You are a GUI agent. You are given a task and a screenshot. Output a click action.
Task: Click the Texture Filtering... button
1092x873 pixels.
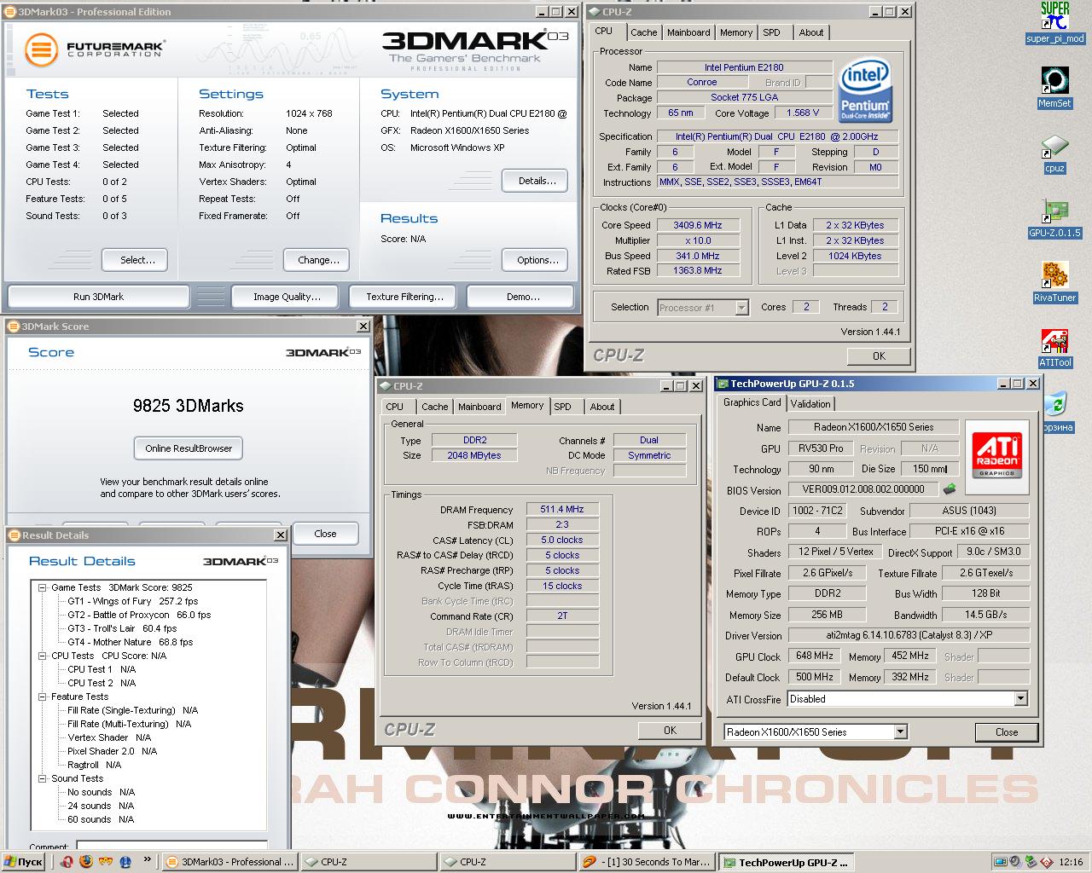click(x=404, y=297)
